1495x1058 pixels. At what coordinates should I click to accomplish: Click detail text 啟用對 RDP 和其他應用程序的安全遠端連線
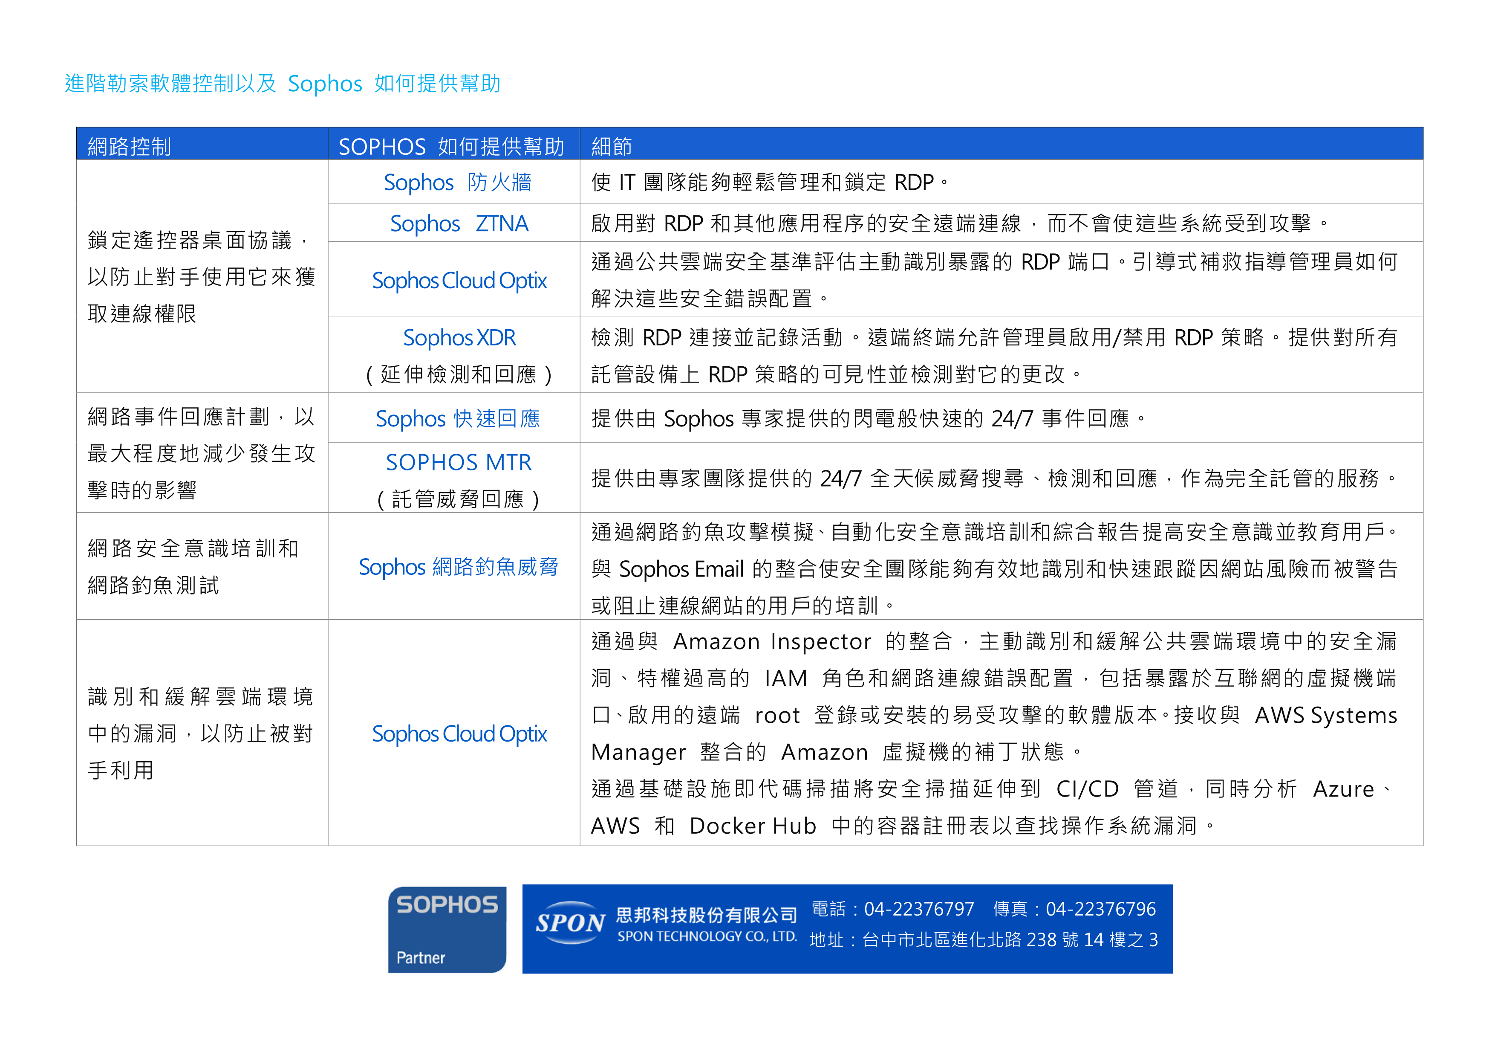pos(961,223)
